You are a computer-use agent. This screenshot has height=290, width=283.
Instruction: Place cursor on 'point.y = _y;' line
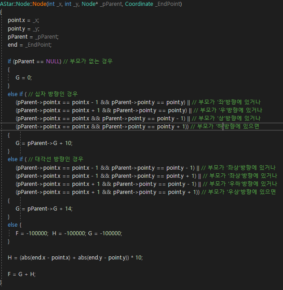23,29
